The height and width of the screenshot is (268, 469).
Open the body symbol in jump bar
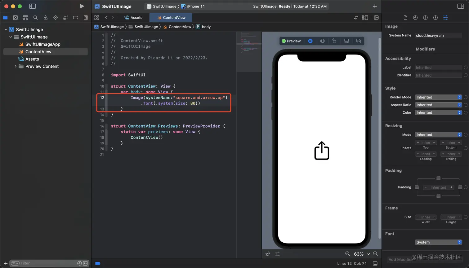pos(203,27)
